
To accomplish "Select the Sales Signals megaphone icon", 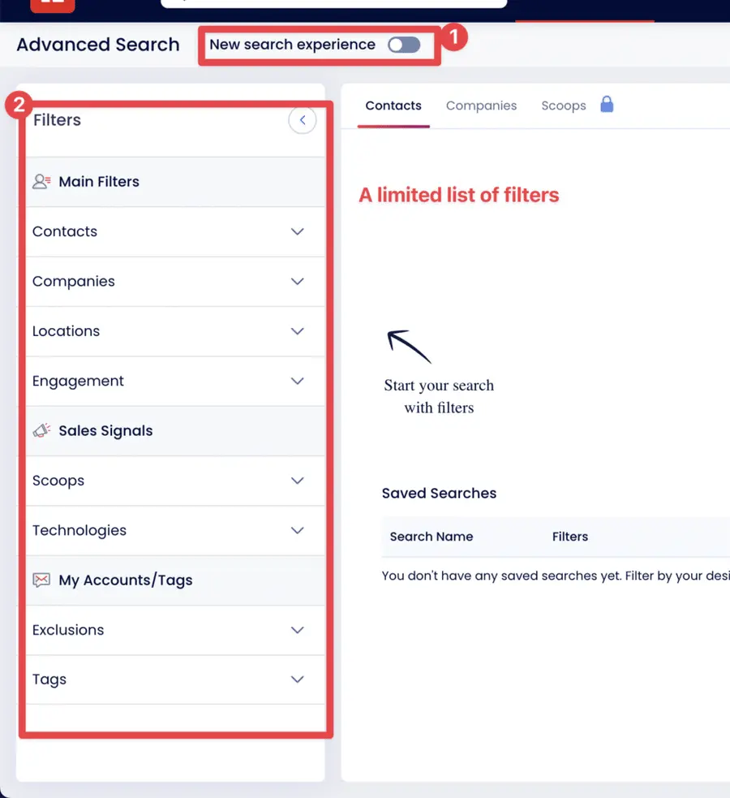I will [x=41, y=430].
